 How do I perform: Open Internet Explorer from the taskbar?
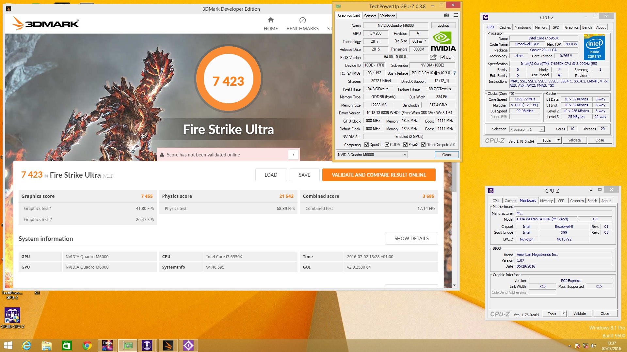point(26,345)
